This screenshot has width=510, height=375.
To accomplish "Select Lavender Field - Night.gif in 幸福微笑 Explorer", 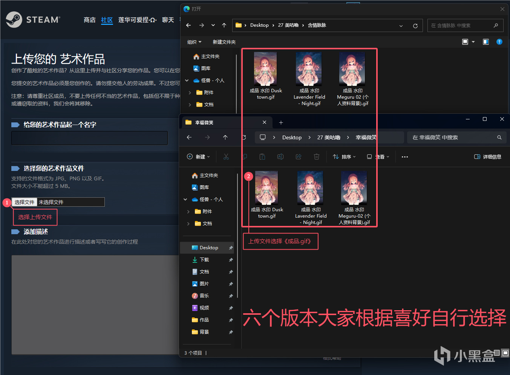I will pos(311,198).
